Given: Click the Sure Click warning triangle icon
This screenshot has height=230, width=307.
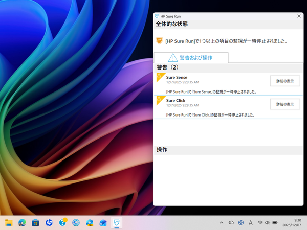Looking at the screenshot, I should point(159,99).
